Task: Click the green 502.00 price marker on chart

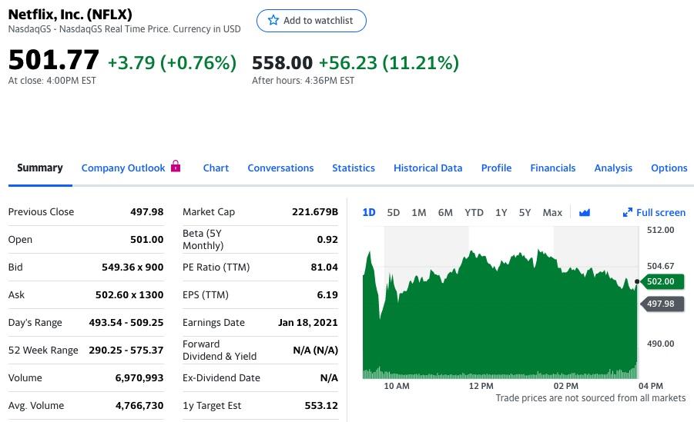Action: pos(662,281)
